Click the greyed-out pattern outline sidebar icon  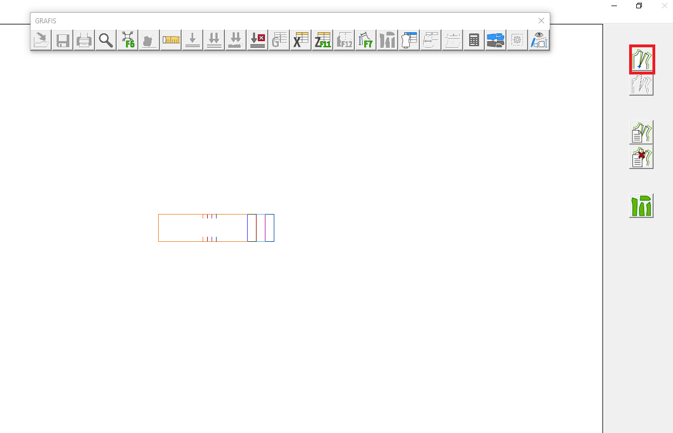pyautogui.click(x=641, y=84)
